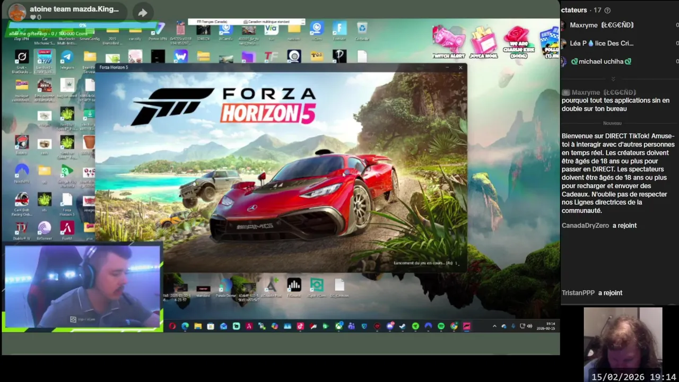Open the Corbeille recycle bin icon
The width and height of the screenshot is (679, 382).
click(362, 31)
